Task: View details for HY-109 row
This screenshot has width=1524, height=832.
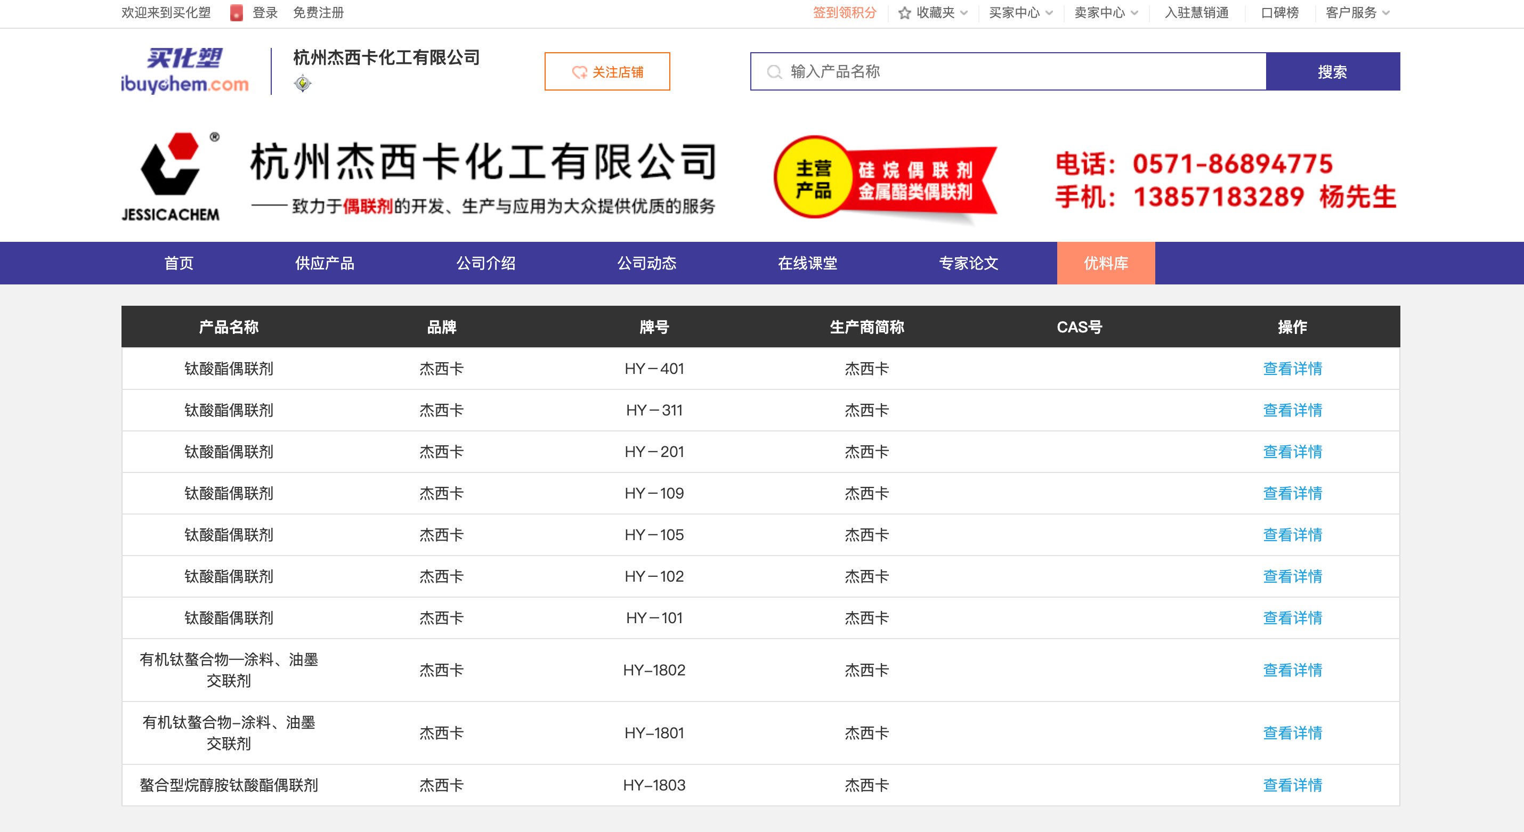Action: [1292, 493]
